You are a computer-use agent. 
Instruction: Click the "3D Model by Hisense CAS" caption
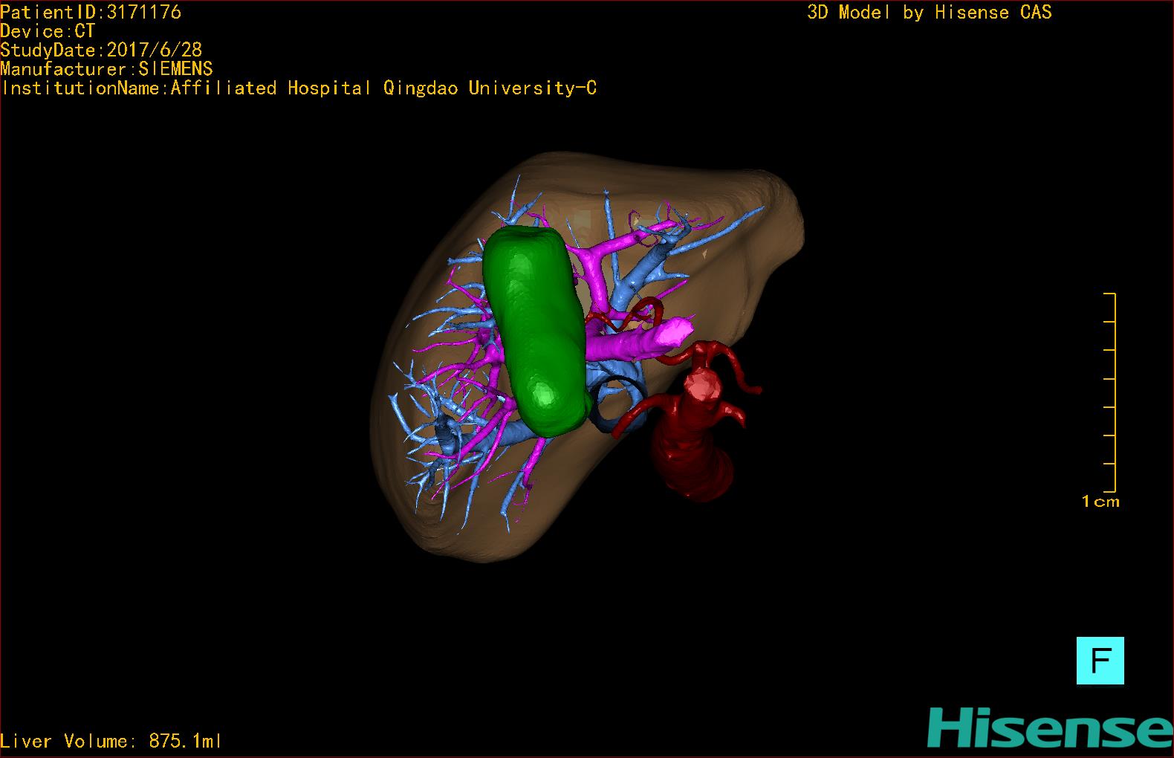(930, 13)
